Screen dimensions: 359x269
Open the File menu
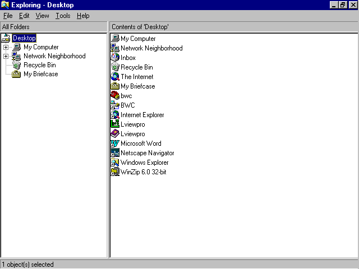point(8,16)
